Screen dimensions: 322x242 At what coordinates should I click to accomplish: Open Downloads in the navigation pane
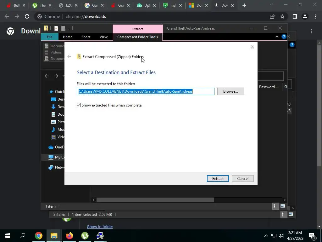58,107
